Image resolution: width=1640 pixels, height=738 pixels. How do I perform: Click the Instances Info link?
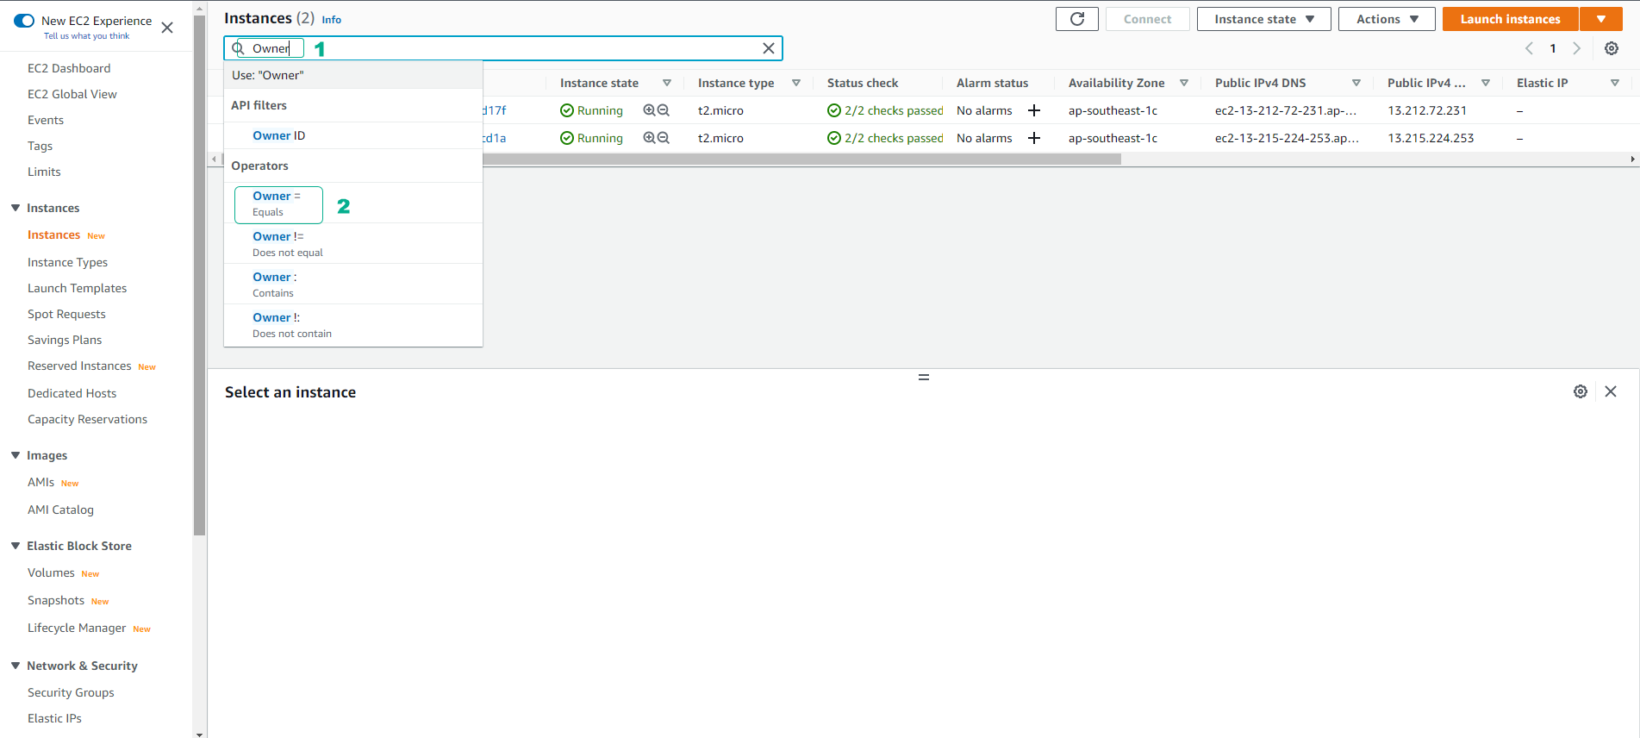coord(331,20)
